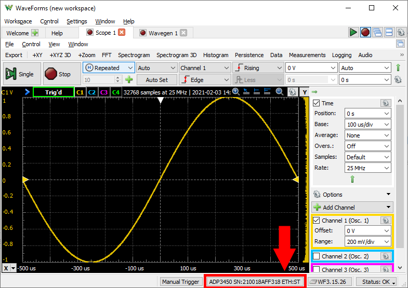
Task: Uncheck the Channel 1 (Osc. 1) checkbox
Action: click(x=316, y=220)
